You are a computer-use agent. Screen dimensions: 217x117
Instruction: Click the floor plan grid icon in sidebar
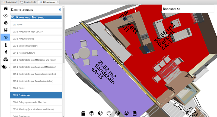point(6,16)
